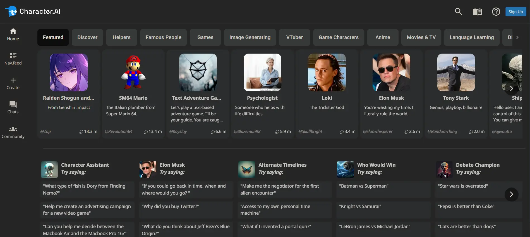The width and height of the screenshot is (530, 237).
Task: Select the Anime tab
Action: [383, 37]
